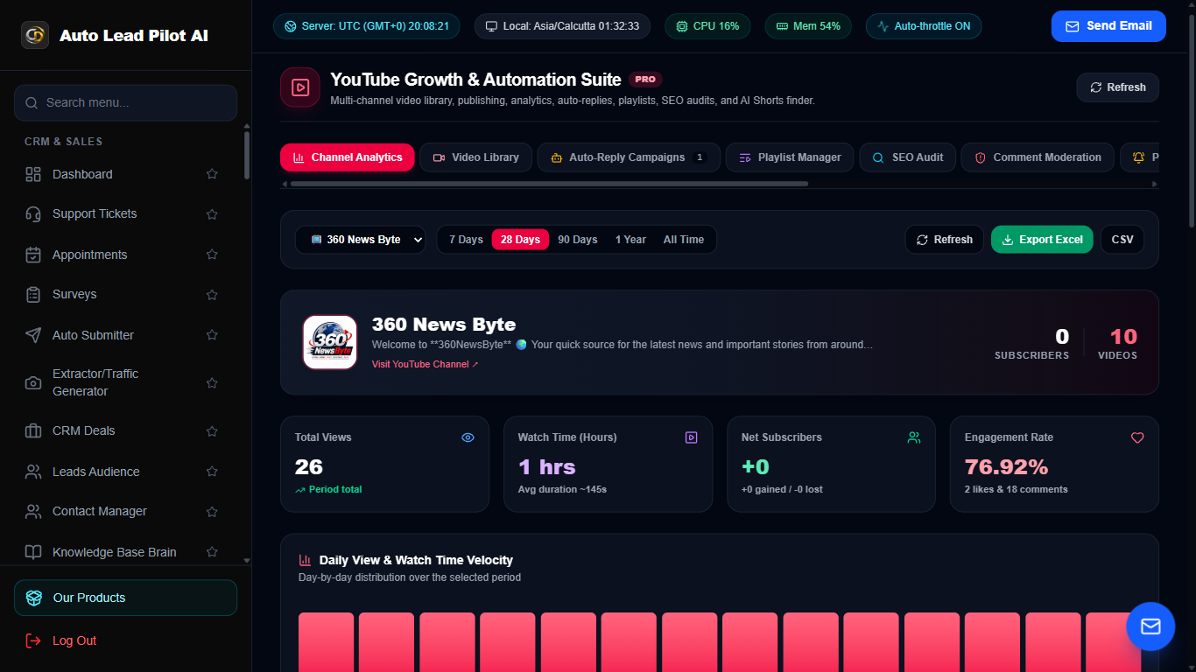Click the Dashboard grid icon in sidebar
The height and width of the screenshot is (672, 1196).
(x=33, y=174)
